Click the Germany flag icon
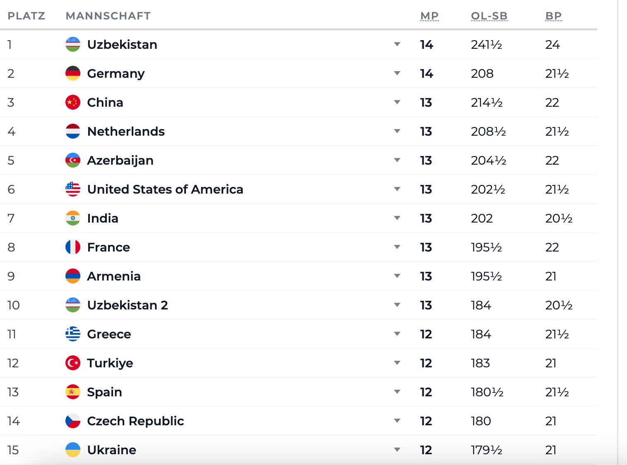 click(x=73, y=73)
